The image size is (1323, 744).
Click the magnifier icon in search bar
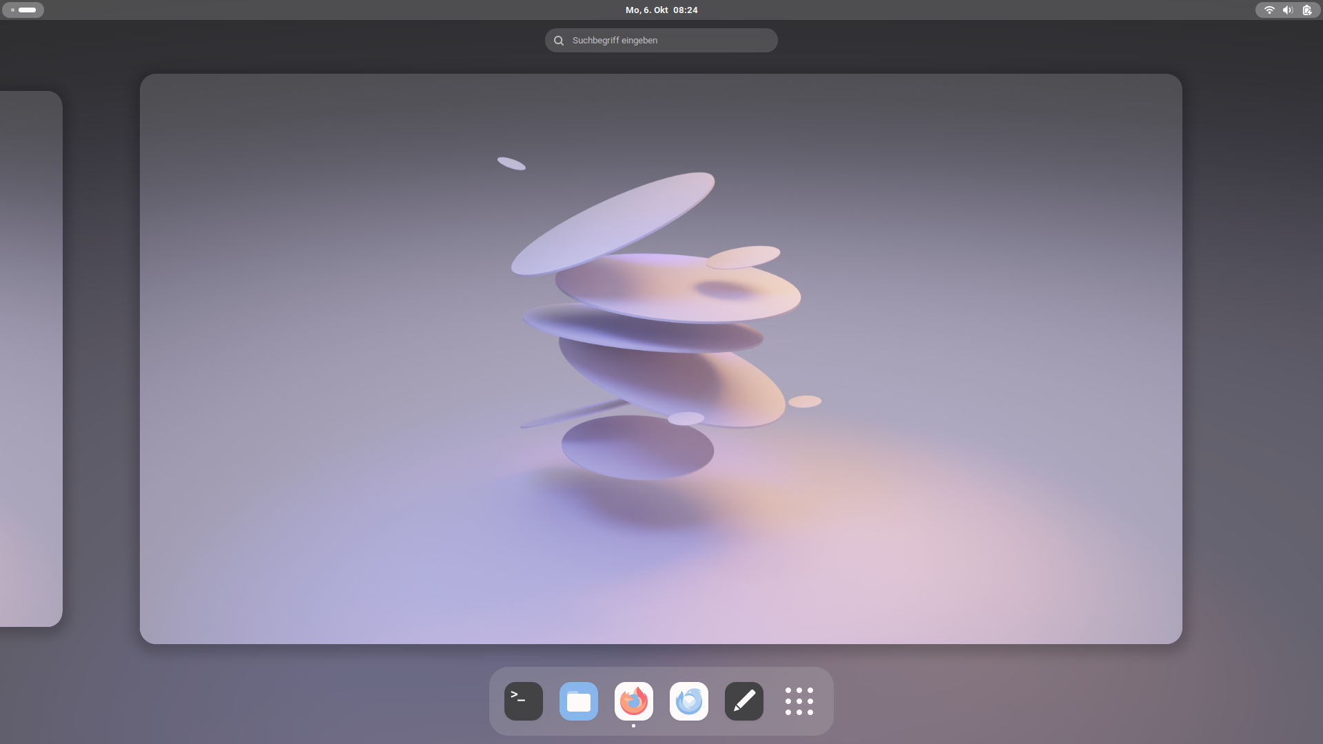click(x=559, y=41)
